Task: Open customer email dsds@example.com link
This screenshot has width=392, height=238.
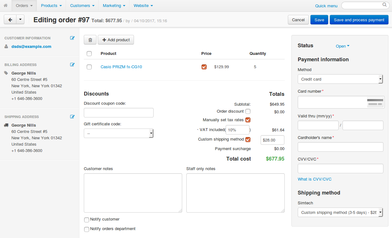Action: 31,46
